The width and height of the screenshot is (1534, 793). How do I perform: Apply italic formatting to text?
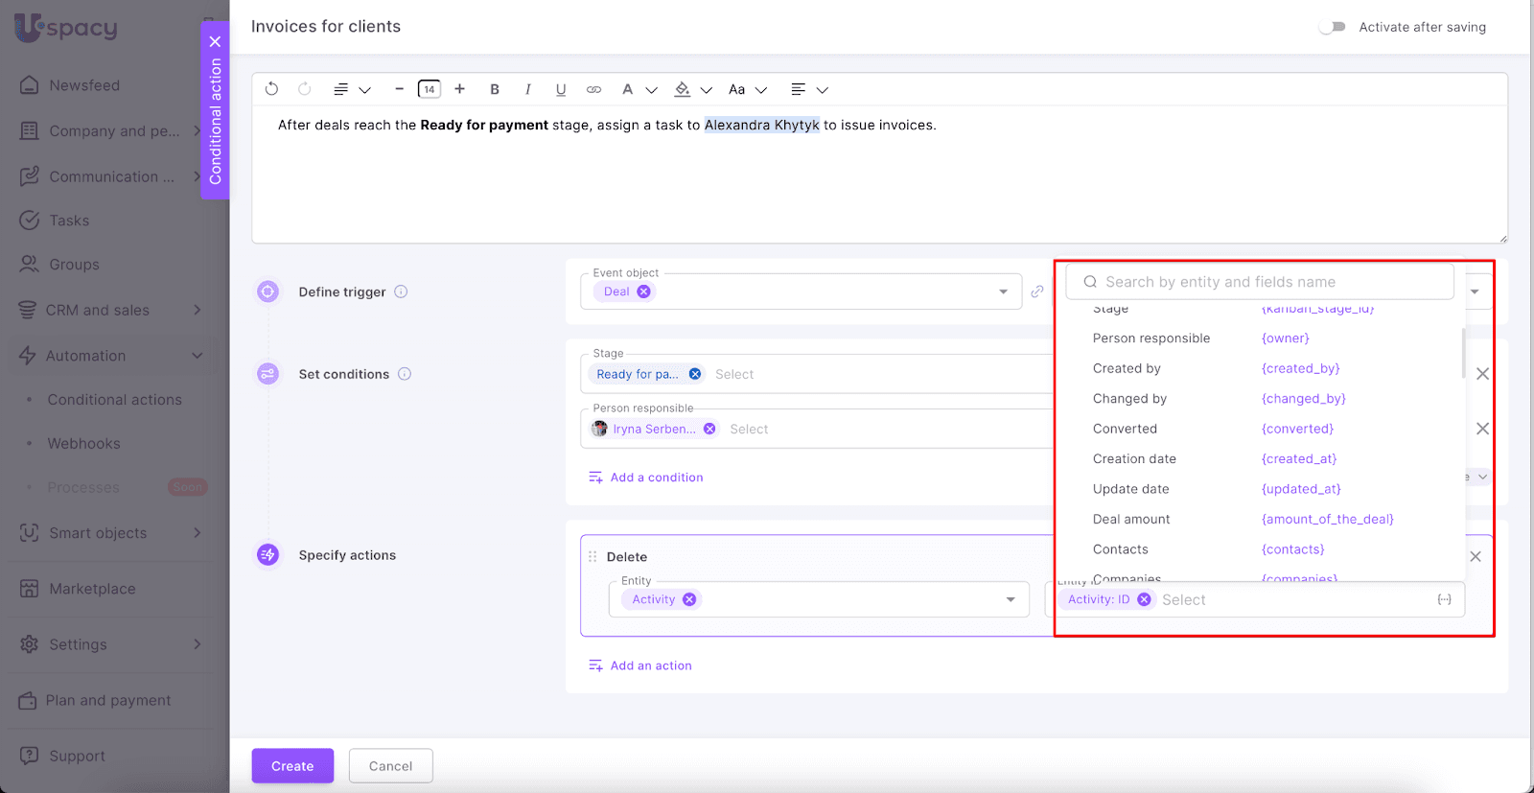(x=527, y=89)
